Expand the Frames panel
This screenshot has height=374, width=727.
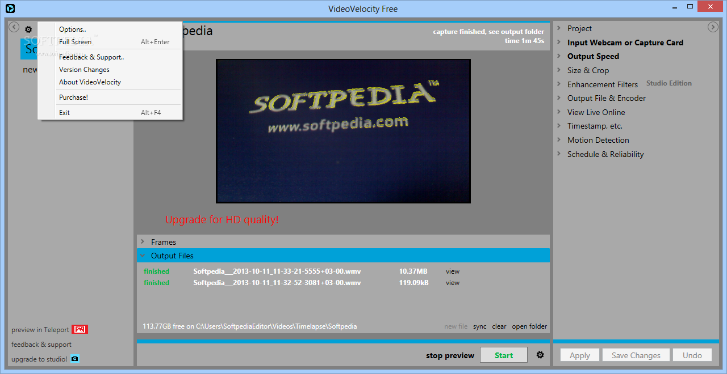coord(343,242)
